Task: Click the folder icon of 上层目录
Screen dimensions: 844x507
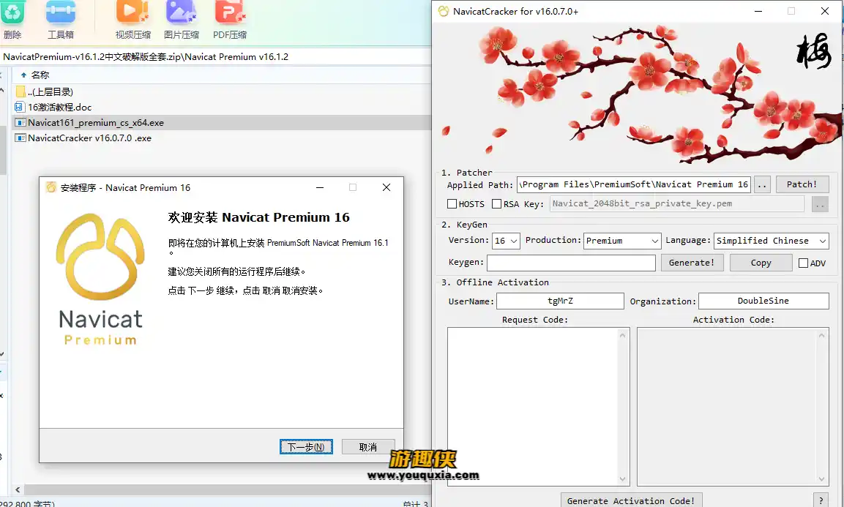Action: (20, 91)
